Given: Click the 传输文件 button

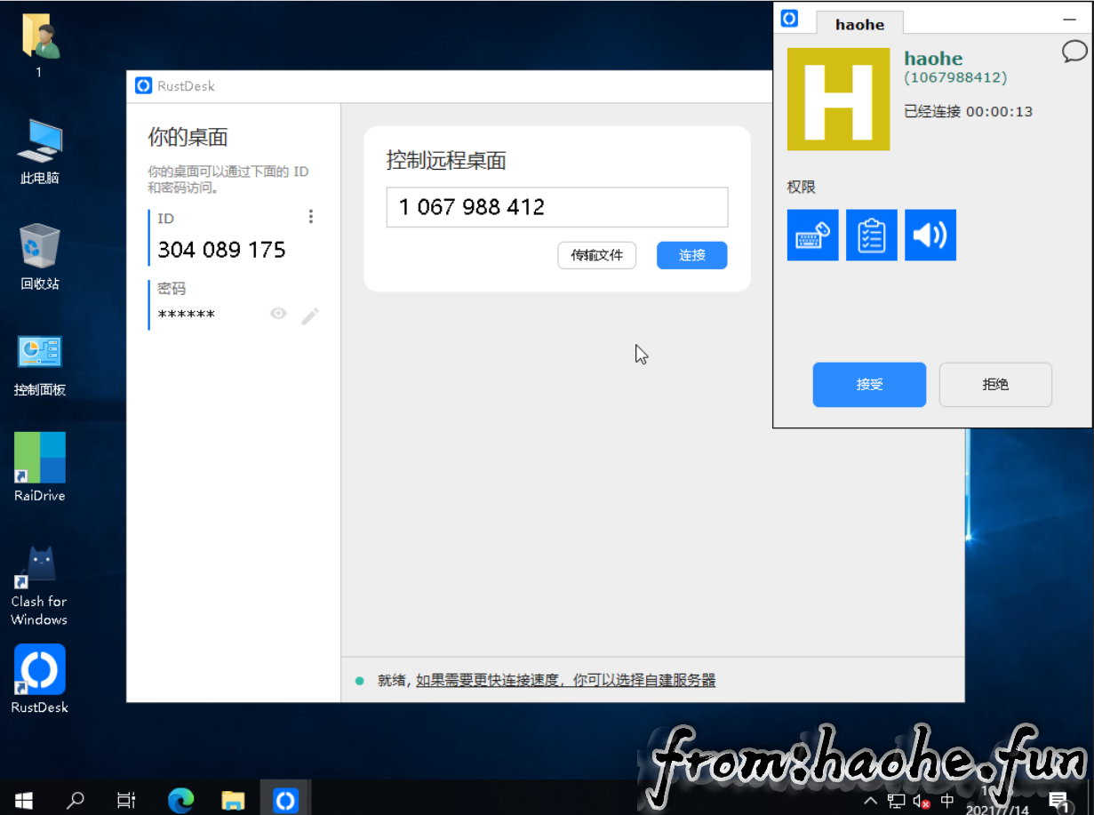Looking at the screenshot, I should 597,255.
